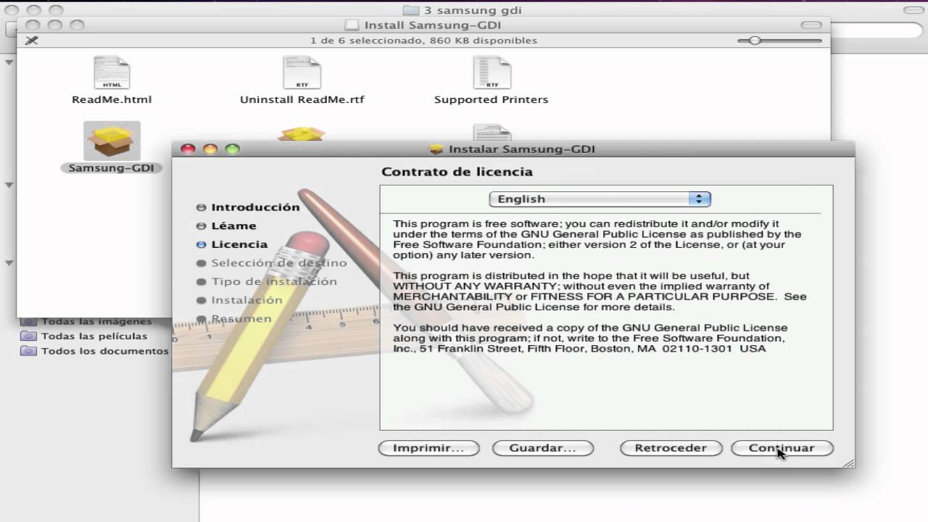
Task: Click the Continuar button
Action: coord(782,448)
